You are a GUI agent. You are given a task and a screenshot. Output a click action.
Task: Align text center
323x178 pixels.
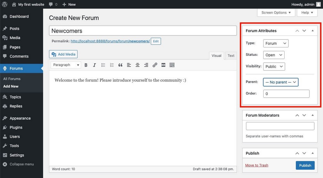pos(138,65)
